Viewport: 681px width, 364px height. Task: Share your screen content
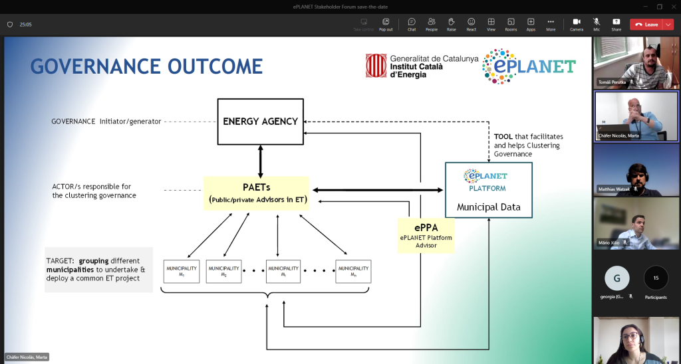point(616,24)
